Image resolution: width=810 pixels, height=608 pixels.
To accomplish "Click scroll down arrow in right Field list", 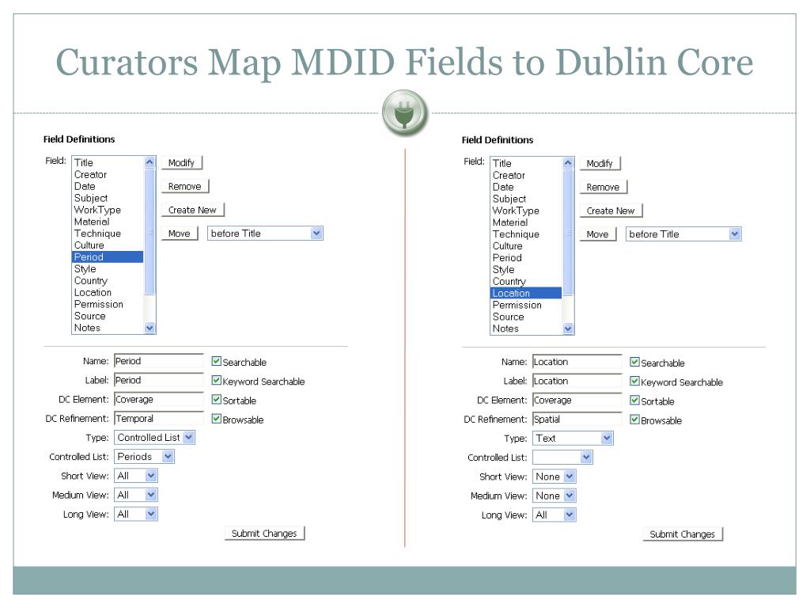I will pyautogui.click(x=568, y=329).
